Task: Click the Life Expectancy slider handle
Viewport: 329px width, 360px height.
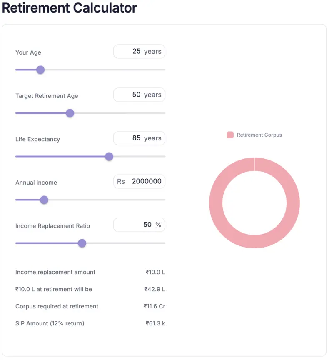Action: point(109,156)
